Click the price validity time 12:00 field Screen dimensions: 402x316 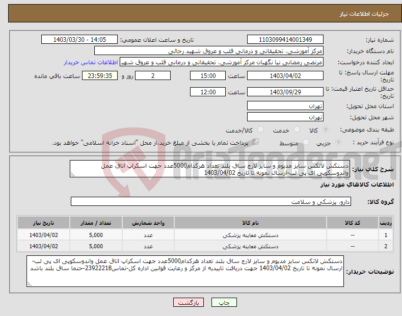coord(208,92)
